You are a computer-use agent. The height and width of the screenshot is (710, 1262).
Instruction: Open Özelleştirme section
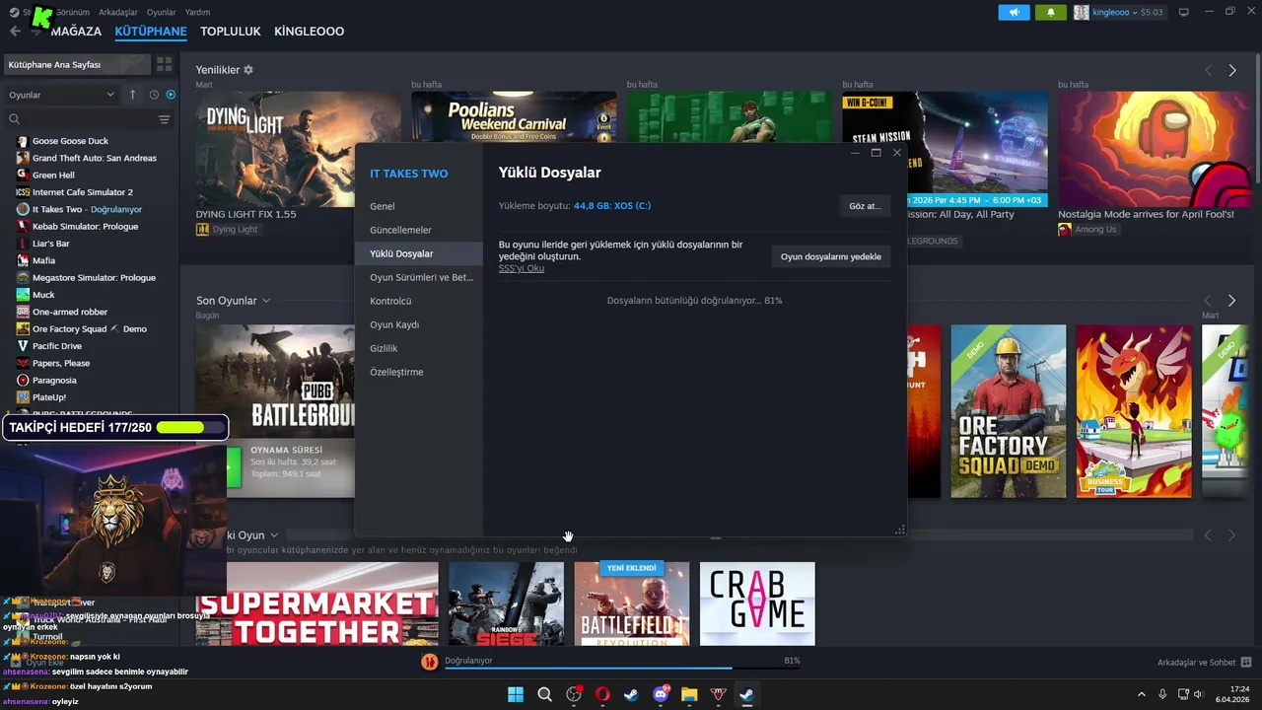[x=418, y=372]
